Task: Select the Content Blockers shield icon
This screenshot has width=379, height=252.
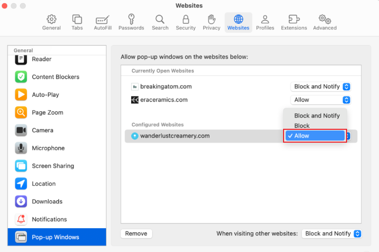Action: [x=21, y=77]
